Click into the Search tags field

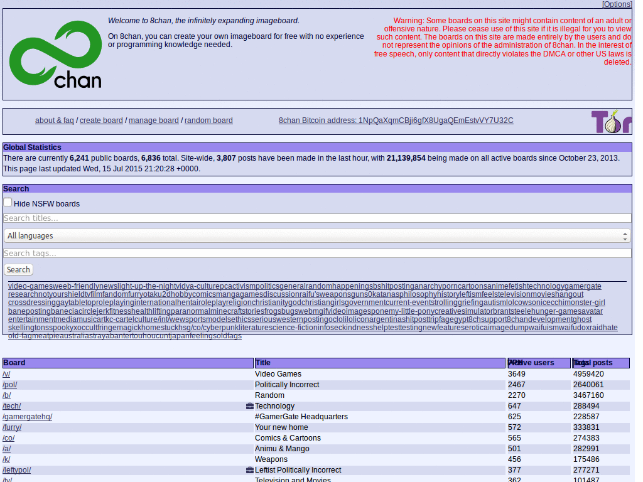point(317,254)
